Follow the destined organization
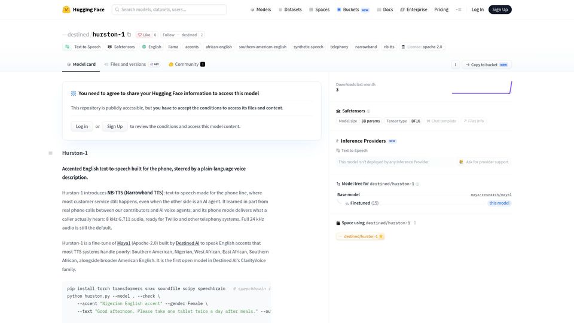The height and width of the screenshot is (323, 574). pos(179,35)
